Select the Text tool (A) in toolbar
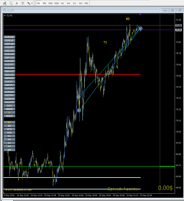The height and width of the screenshot is (201, 184). click(17, 3)
